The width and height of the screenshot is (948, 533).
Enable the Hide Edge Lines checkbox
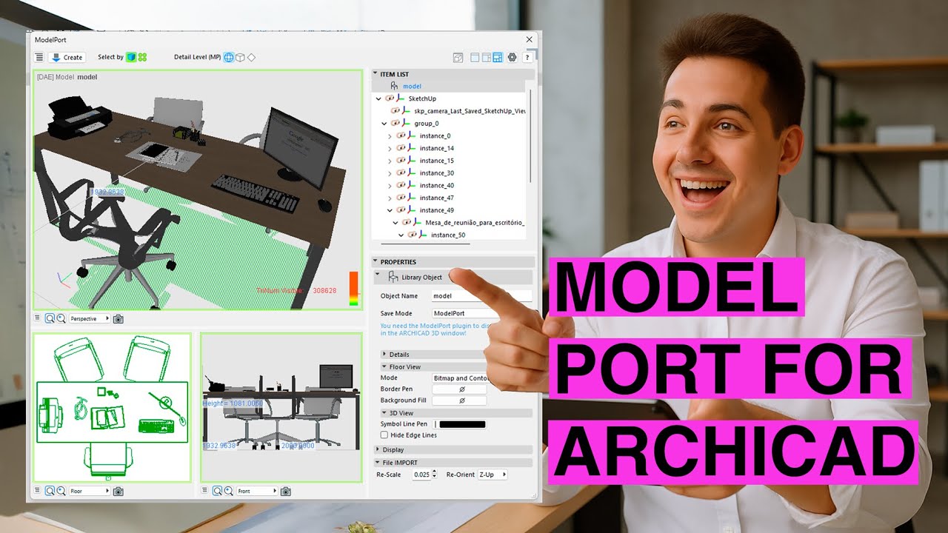384,435
